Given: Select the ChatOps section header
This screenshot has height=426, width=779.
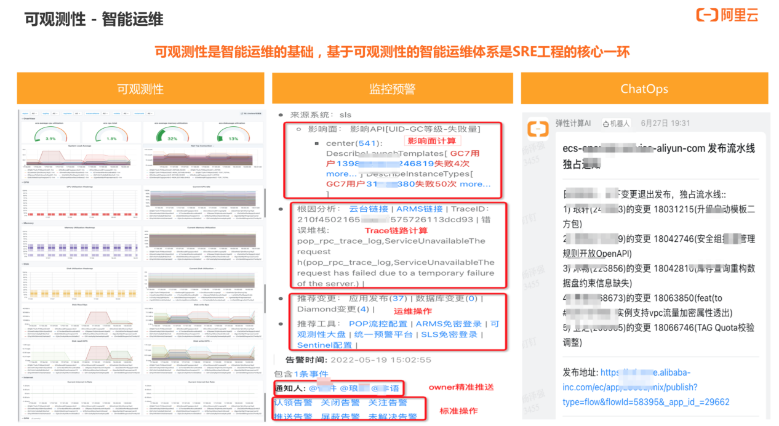Looking at the screenshot, I should (x=644, y=89).
